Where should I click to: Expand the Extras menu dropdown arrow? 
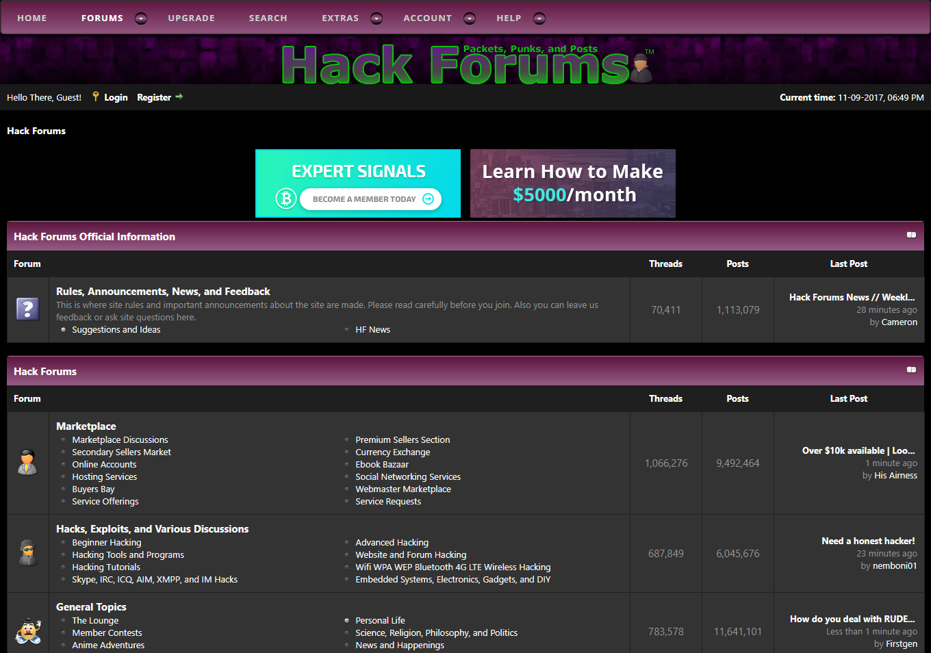tap(377, 18)
